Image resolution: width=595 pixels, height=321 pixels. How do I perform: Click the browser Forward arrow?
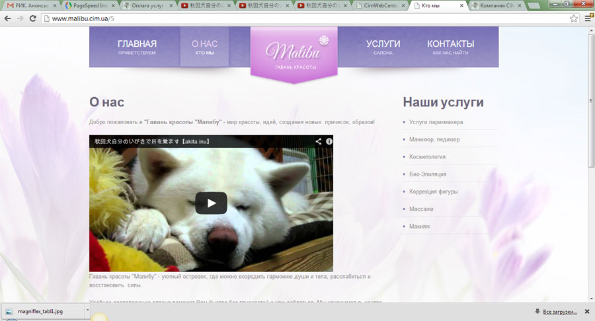tap(20, 18)
